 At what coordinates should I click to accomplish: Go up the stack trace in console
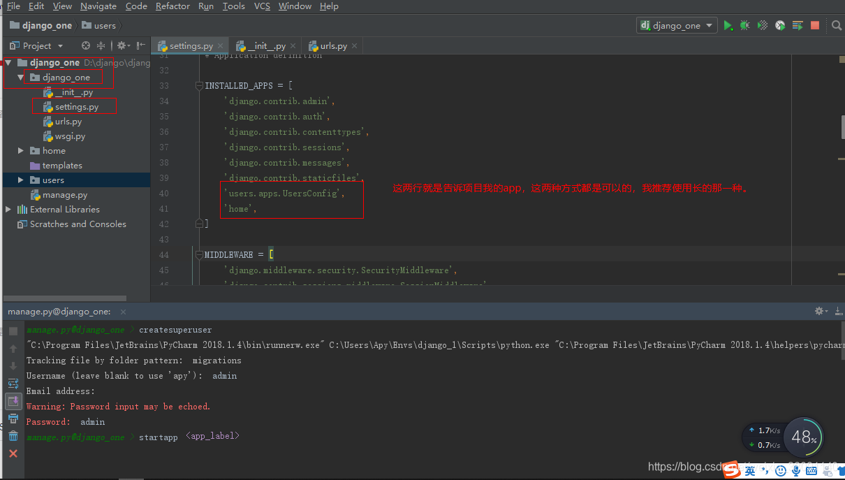pyautogui.click(x=13, y=349)
